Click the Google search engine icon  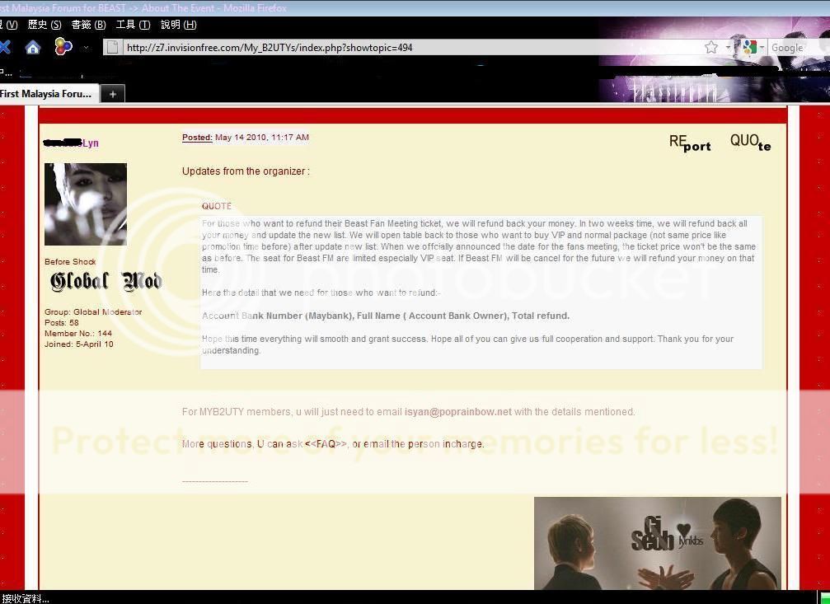click(x=749, y=48)
